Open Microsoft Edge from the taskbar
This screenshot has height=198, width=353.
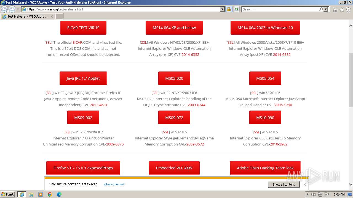click(x=59, y=194)
